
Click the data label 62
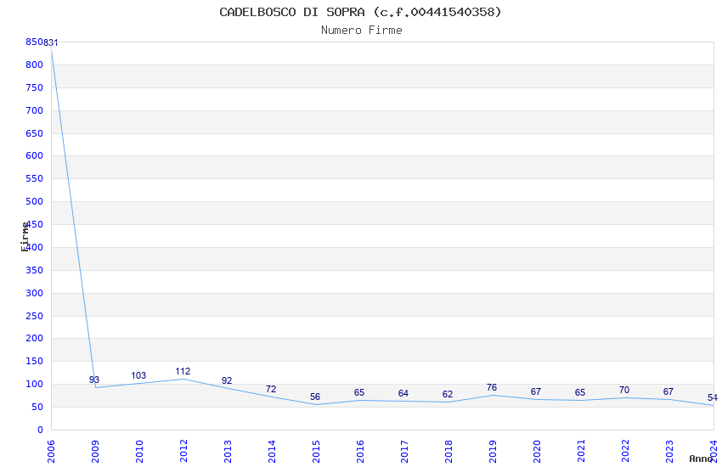pos(448,394)
